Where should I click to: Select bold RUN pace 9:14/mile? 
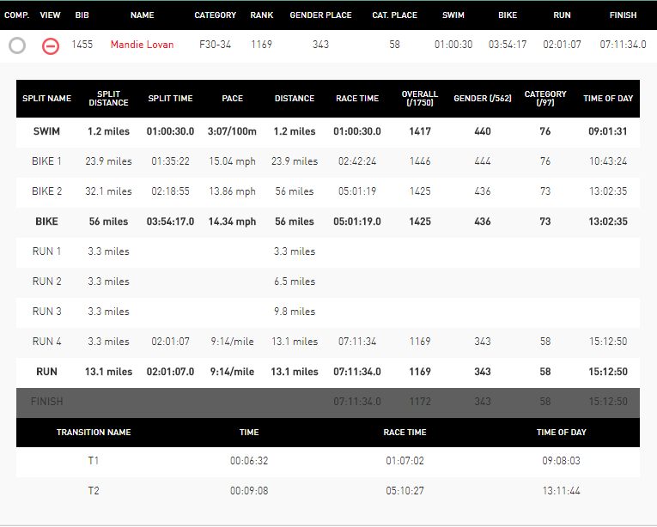tap(232, 372)
